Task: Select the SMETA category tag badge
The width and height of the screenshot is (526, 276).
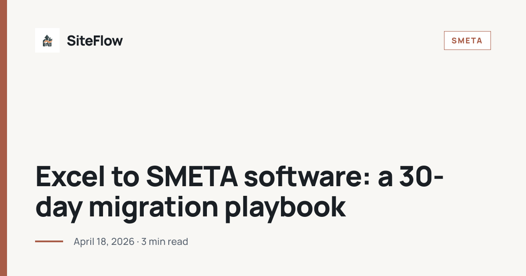Action: pos(467,41)
